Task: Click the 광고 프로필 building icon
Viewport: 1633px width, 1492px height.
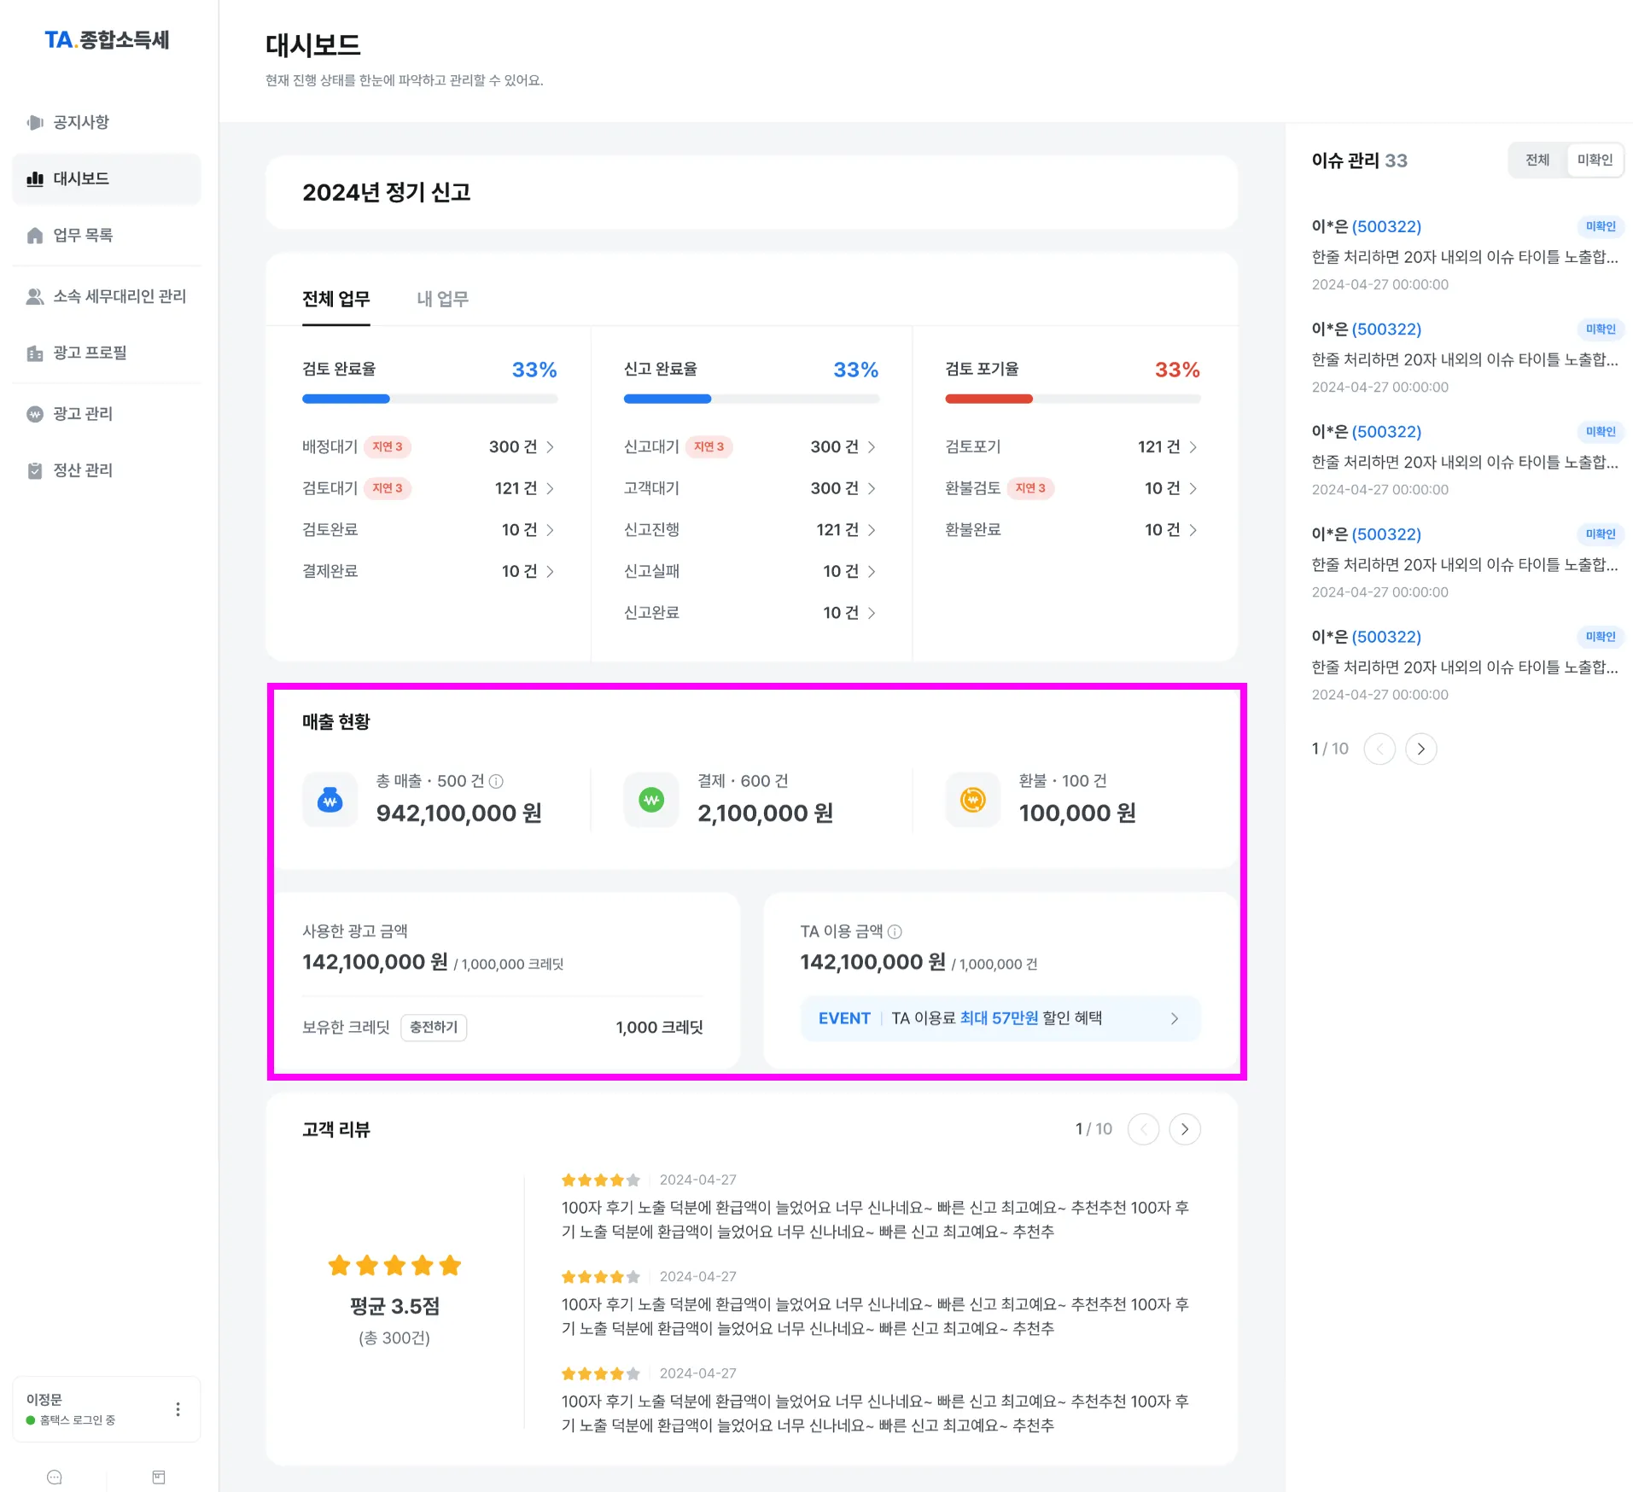Action: point(35,353)
